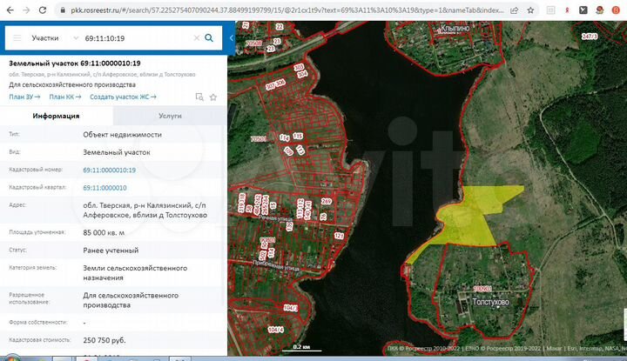Open the План ЗУ link
The width and height of the screenshot is (627, 361).
[24, 97]
